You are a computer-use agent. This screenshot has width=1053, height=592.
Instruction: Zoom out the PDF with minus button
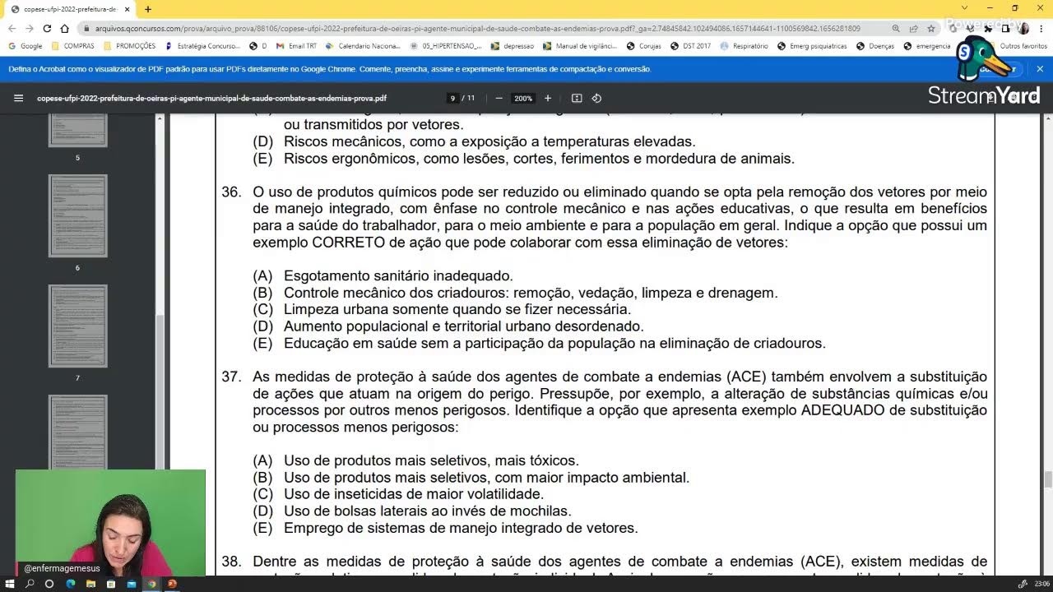pos(499,98)
